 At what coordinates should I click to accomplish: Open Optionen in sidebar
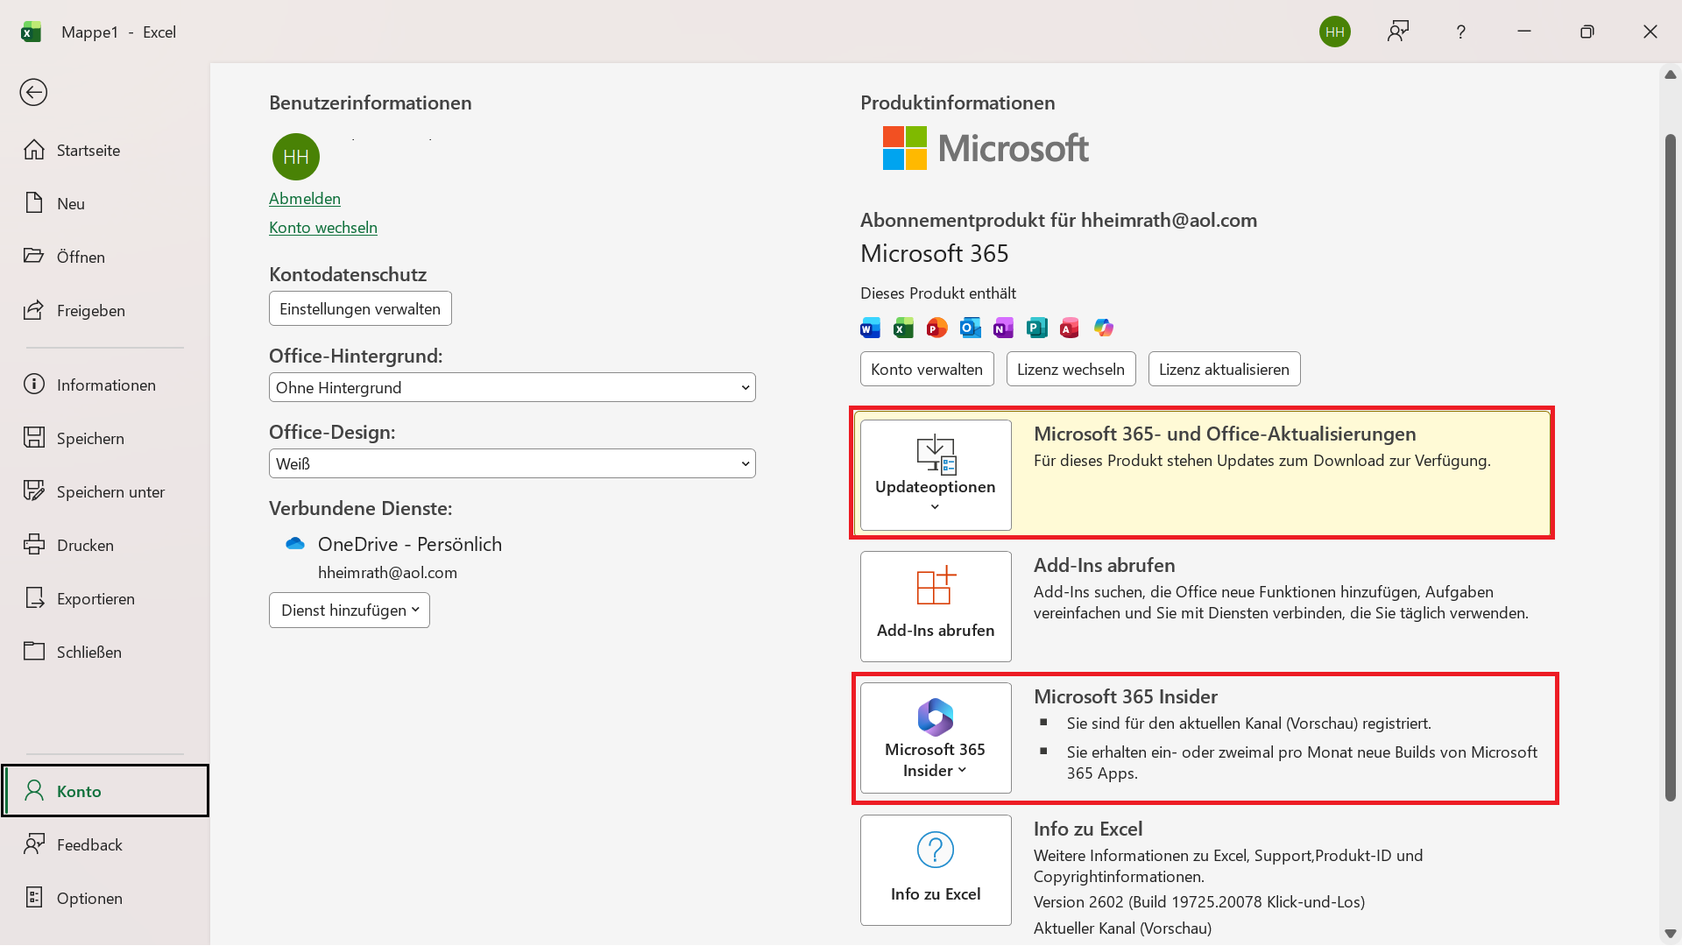click(88, 898)
